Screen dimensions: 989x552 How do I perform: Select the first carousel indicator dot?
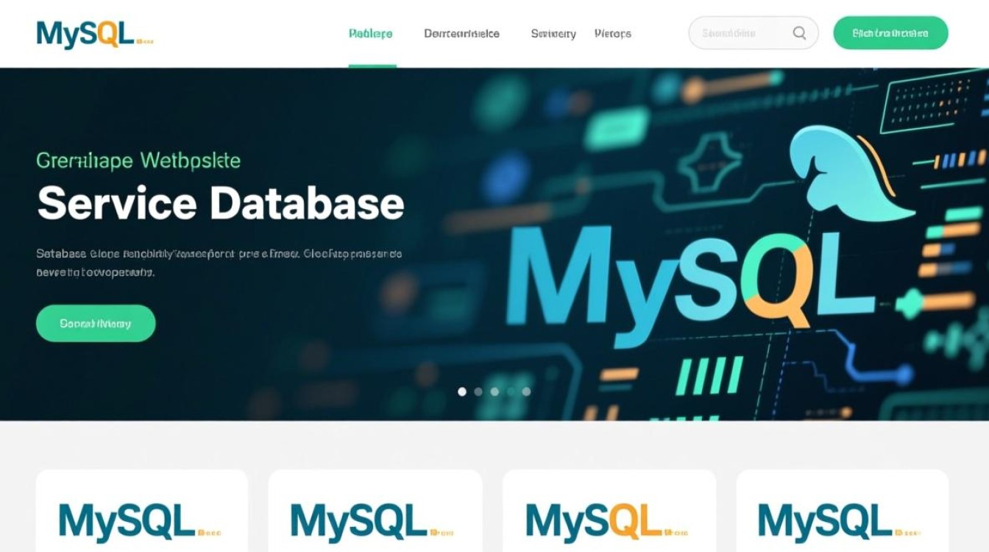tap(461, 392)
